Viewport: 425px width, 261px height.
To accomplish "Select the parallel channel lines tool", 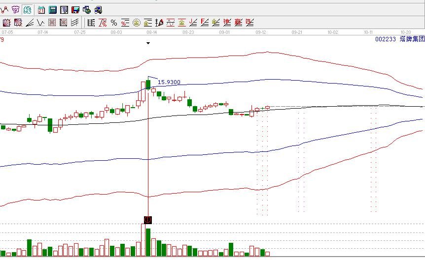I will (75, 23).
